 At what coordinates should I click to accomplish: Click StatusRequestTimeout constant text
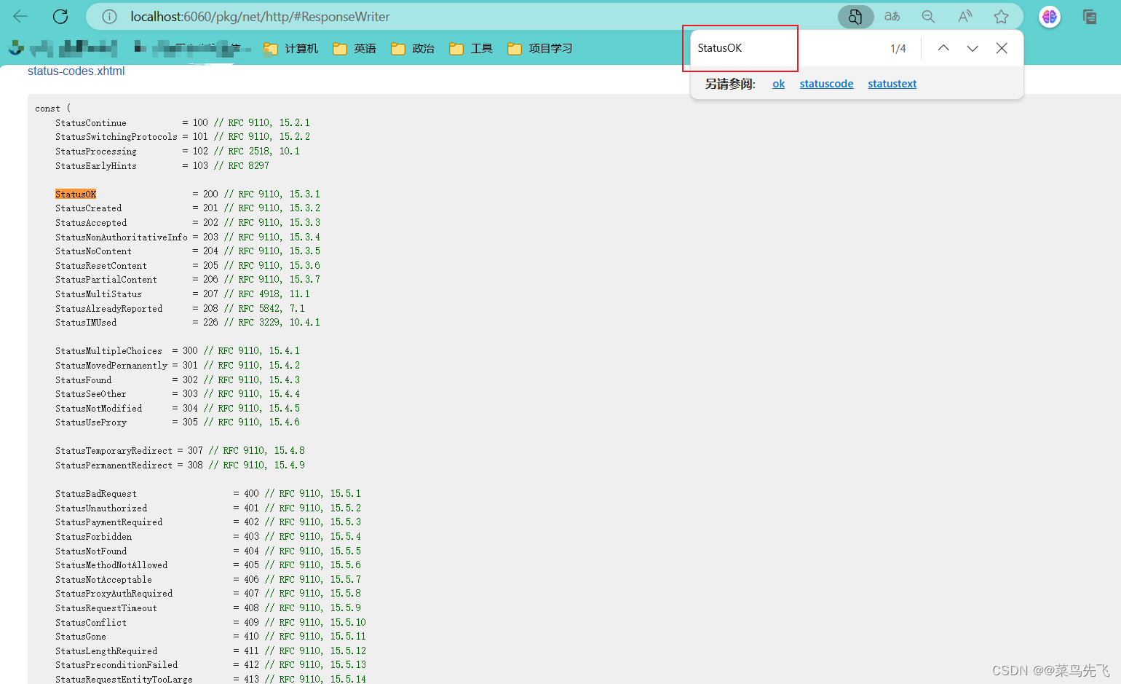pos(106,608)
